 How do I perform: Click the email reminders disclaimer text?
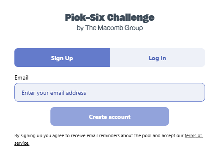[x=99, y=135]
